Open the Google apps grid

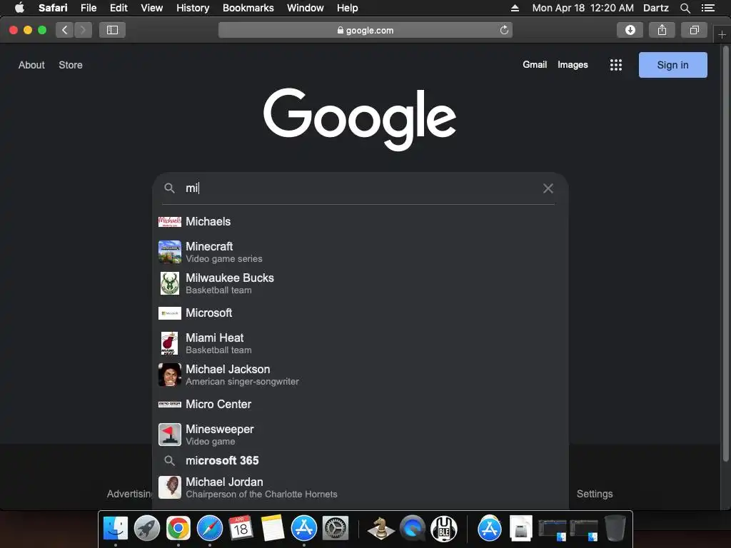[616, 65]
